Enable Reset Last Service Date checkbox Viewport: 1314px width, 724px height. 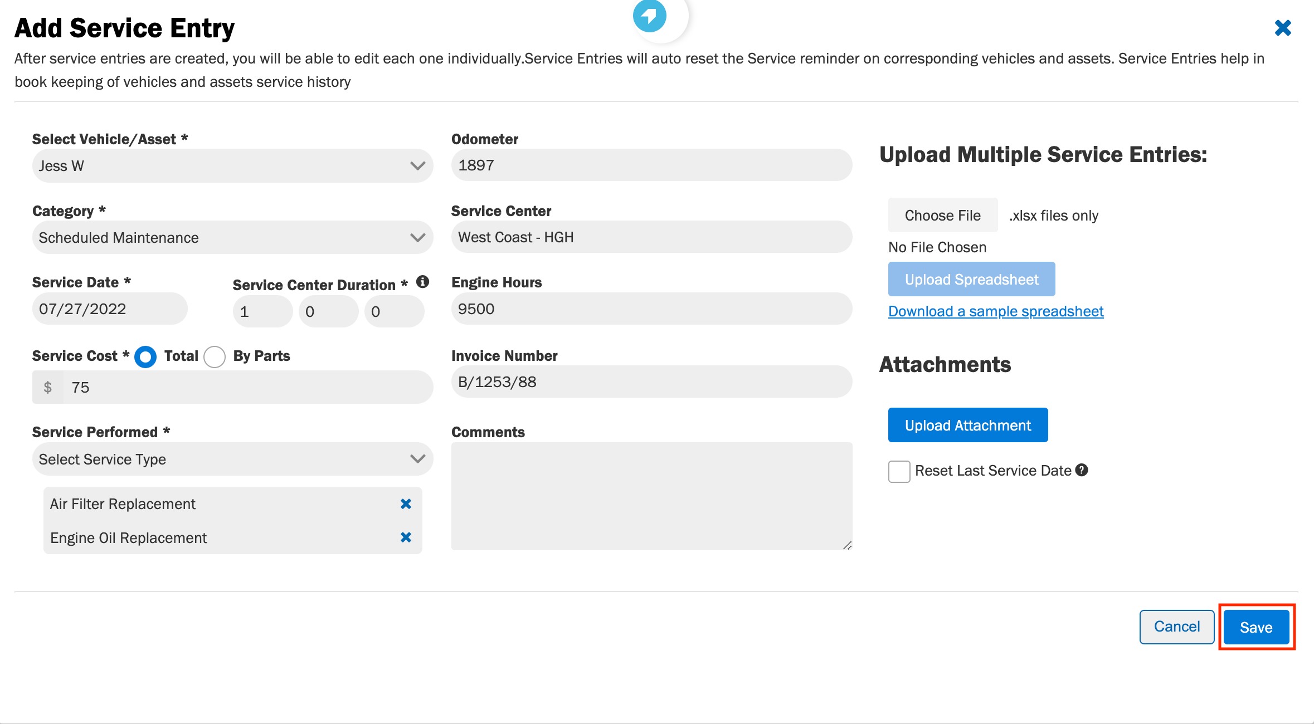click(899, 471)
